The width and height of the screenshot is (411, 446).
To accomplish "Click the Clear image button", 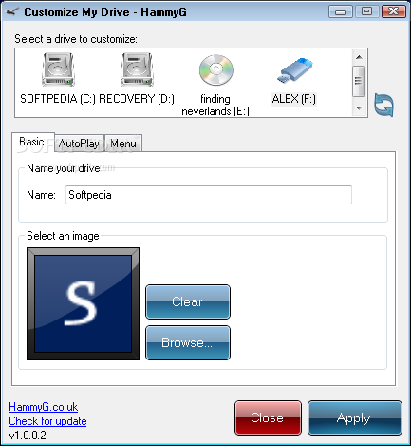I will point(188,301).
